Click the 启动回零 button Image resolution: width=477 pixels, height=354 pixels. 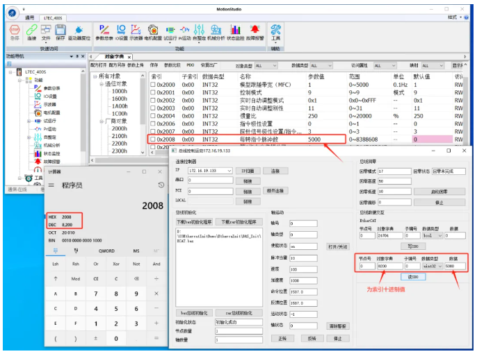[x=439, y=192]
